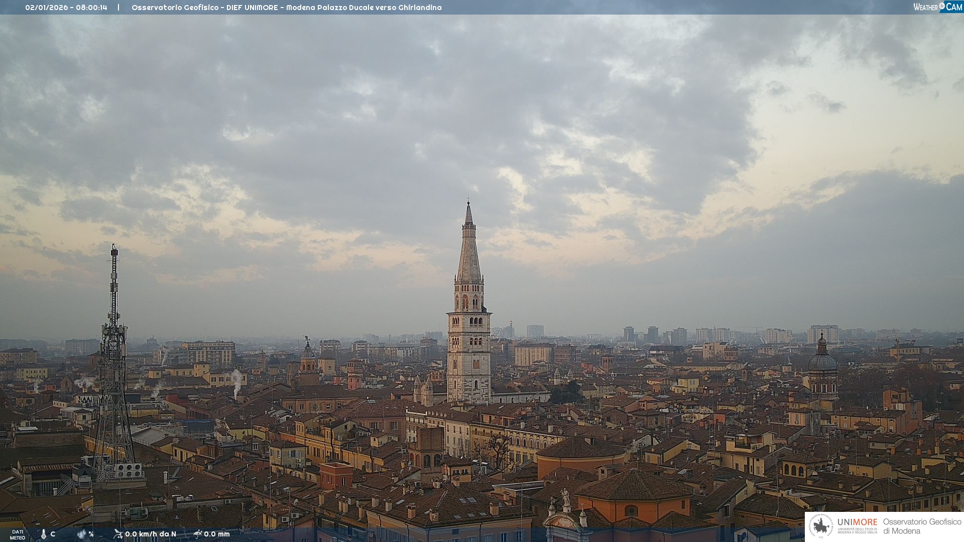Click the WeatherCam camera lens icon

pos(942,6)
